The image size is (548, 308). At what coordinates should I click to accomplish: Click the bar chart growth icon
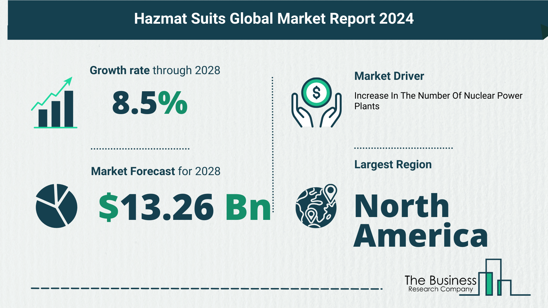coord(54,102)
